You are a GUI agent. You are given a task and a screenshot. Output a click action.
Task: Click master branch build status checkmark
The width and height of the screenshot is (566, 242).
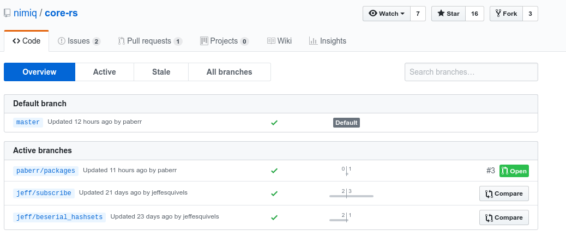[274, 123]
